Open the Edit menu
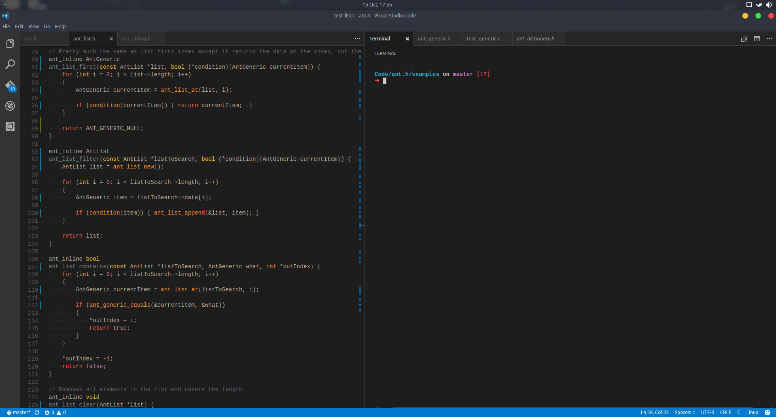The image size is (776, 417). [19, 27]
